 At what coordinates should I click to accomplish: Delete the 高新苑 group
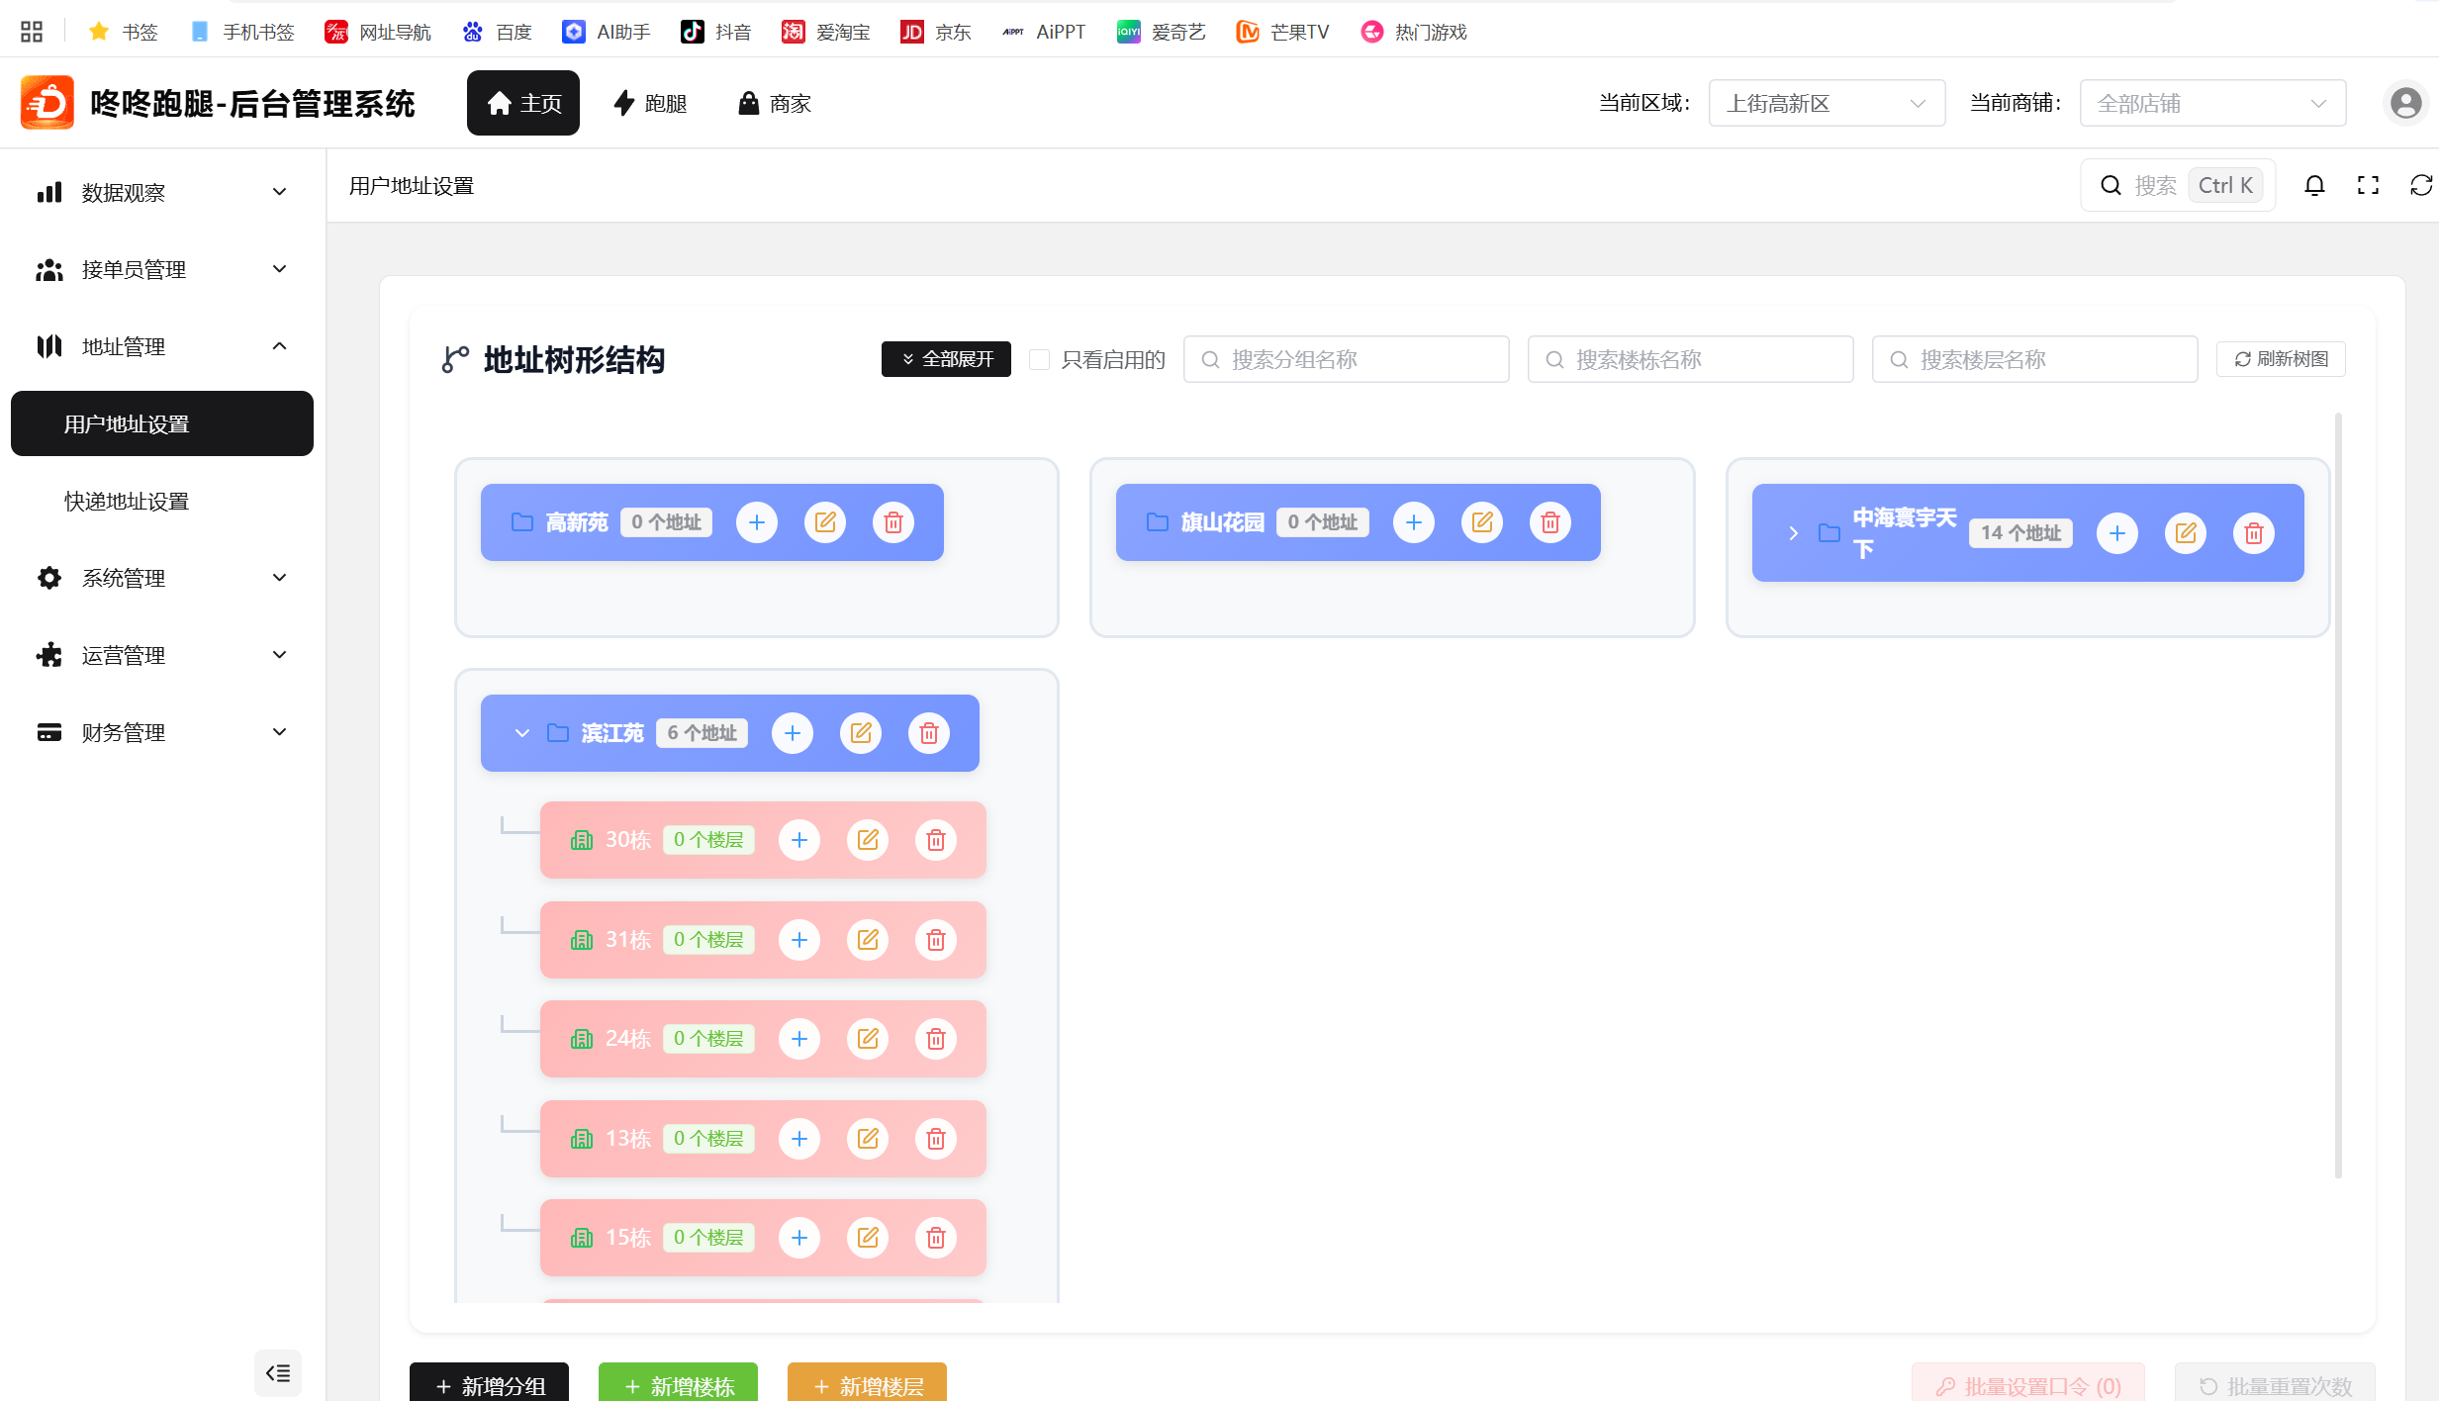(x=893, y=522)
